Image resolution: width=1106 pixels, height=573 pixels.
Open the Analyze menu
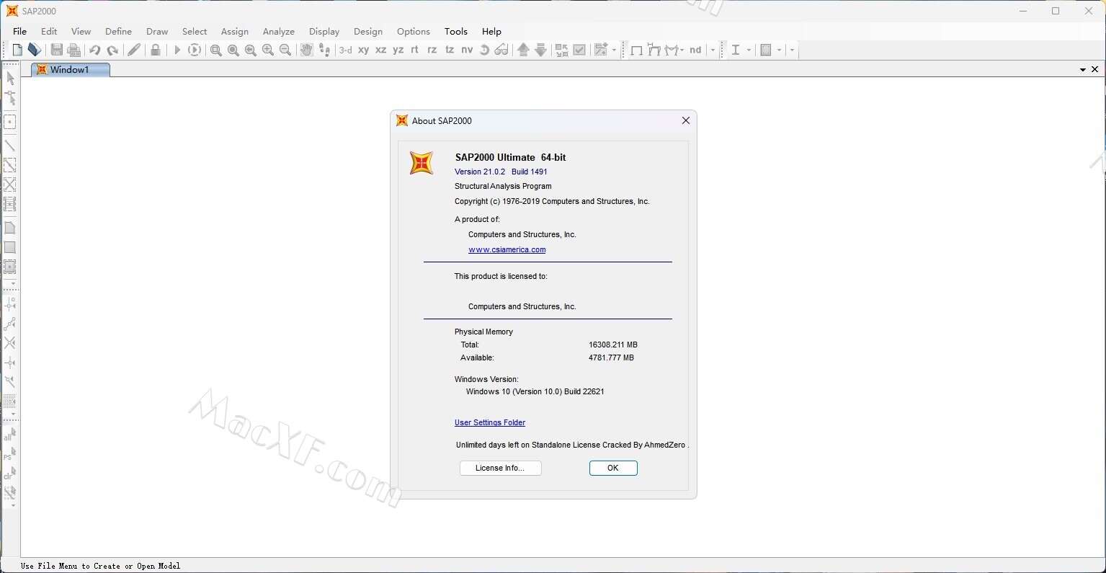(278, 32)
